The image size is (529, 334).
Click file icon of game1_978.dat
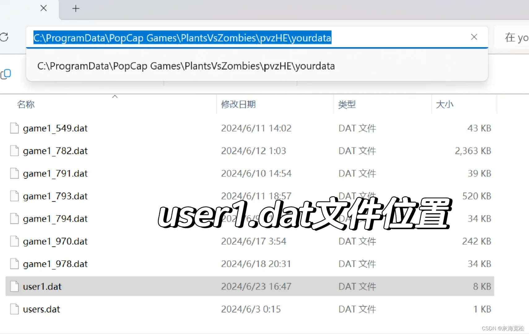14,263
